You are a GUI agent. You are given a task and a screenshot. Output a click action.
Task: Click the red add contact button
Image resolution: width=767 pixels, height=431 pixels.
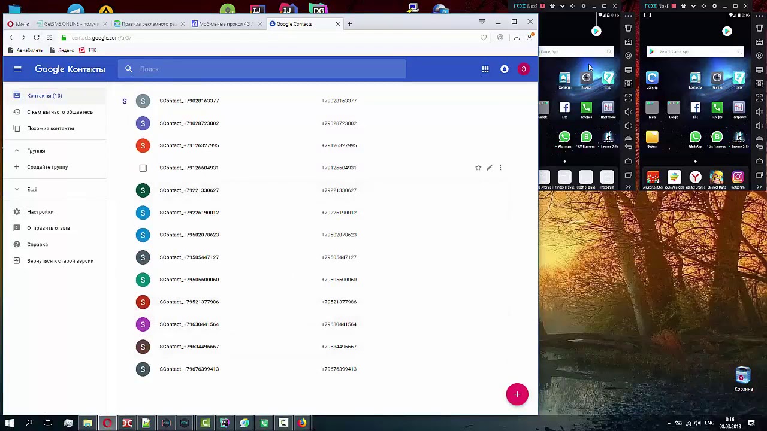point(517,394)
